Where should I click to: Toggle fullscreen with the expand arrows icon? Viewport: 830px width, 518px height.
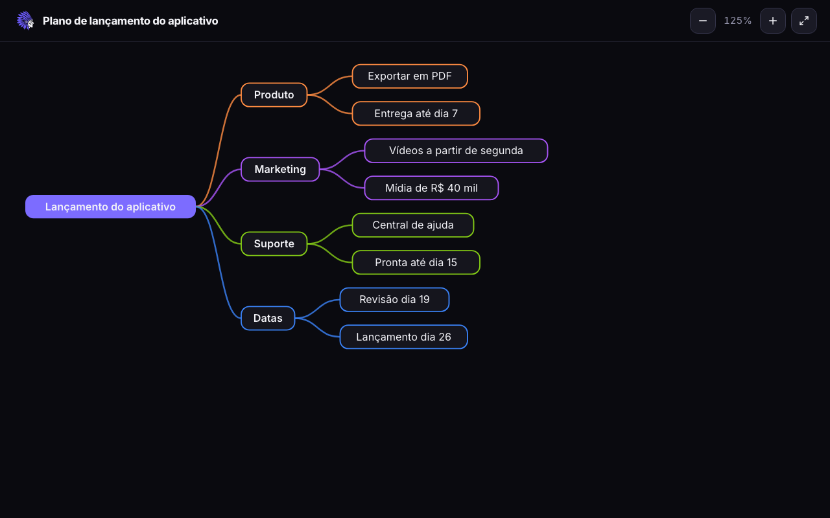(804, 21)
